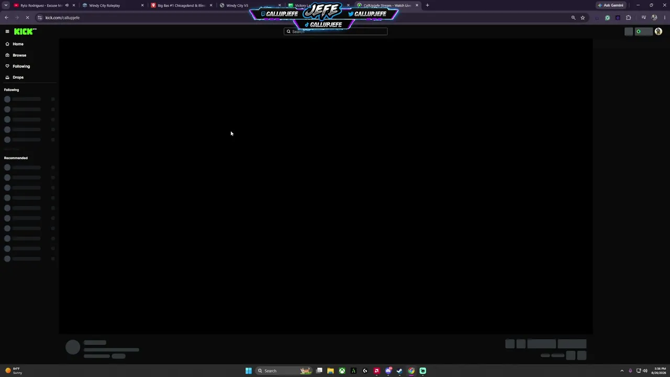
Task: Open the Windows Start menu
Action: [x=249, y=371]
